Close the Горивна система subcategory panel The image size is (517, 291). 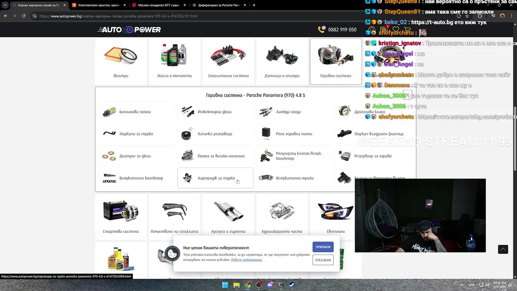click(407, 95)
